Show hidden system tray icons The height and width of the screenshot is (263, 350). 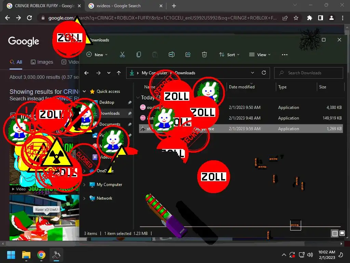point(284,255)
